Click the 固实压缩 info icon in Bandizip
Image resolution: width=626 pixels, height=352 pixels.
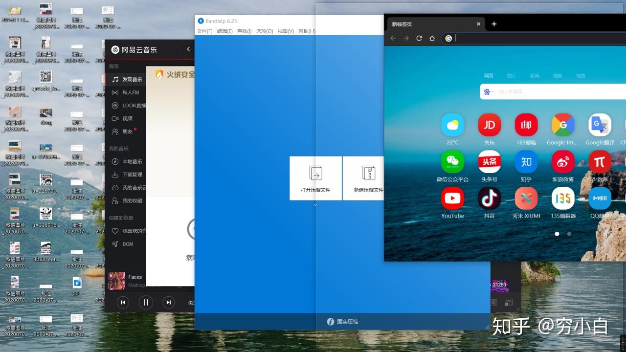(x=331, y=321)
